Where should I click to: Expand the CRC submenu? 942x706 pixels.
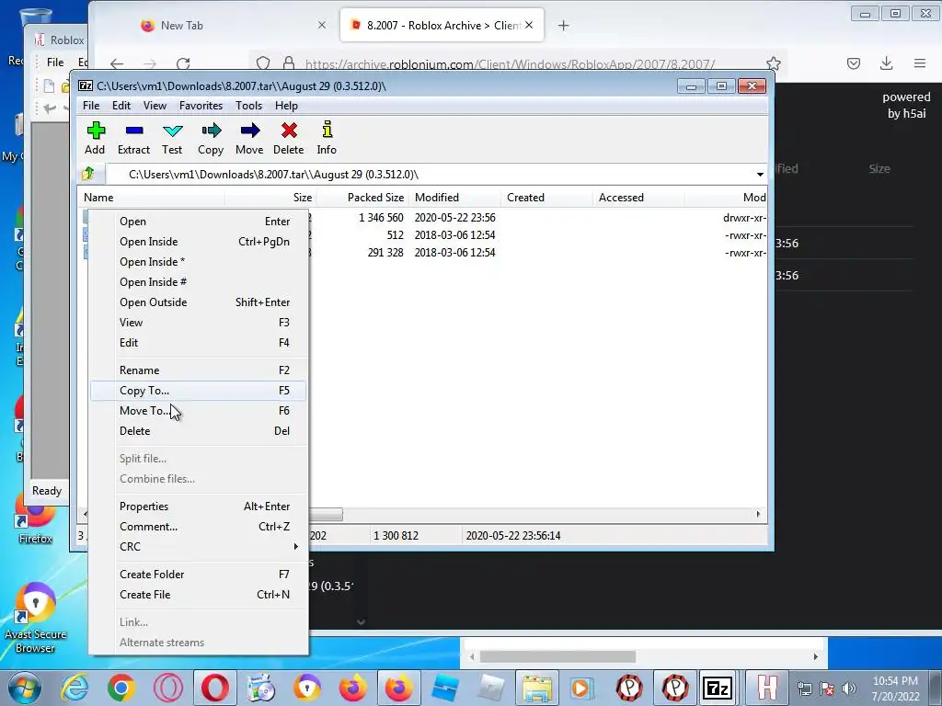(199, 547)
